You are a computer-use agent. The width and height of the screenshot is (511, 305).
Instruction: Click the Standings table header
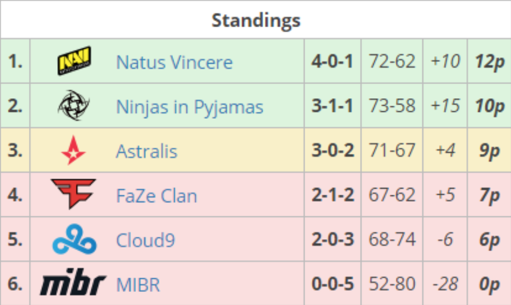pos(256,20)
